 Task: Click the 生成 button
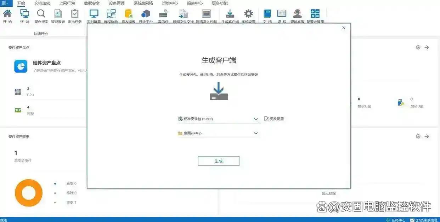219,161
